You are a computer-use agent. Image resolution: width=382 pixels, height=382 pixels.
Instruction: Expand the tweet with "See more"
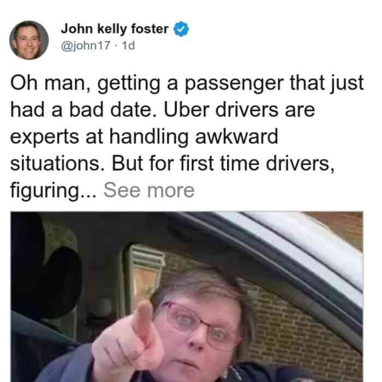[x=149, y=190]
